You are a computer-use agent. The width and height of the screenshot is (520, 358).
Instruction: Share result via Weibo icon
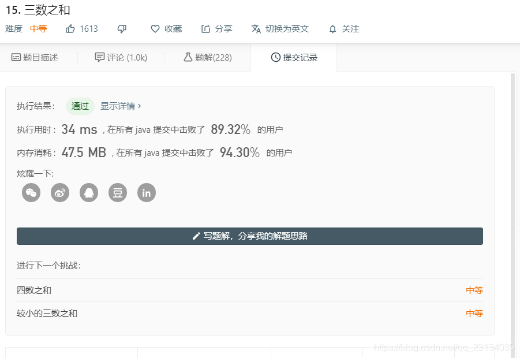[x=60, y=192]
